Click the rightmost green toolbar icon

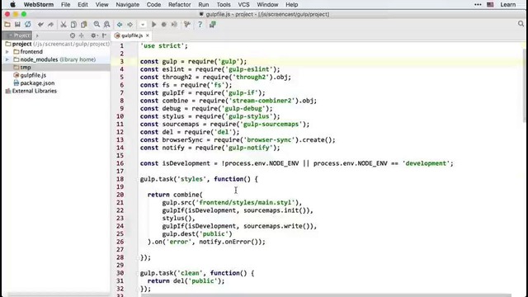pos(213,25)
